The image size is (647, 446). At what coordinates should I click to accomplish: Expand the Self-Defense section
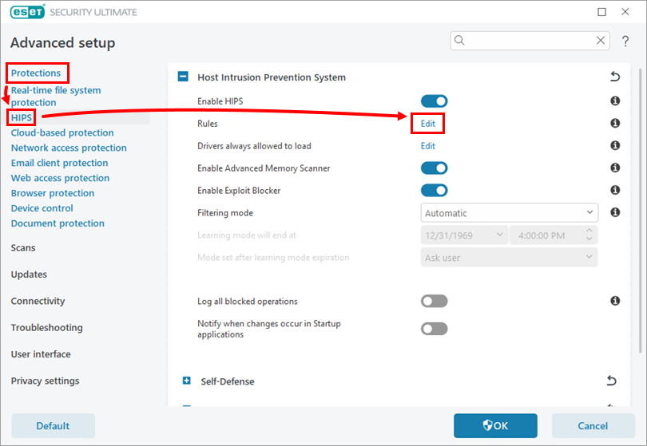pyautogui.click(x=186, y=381)
